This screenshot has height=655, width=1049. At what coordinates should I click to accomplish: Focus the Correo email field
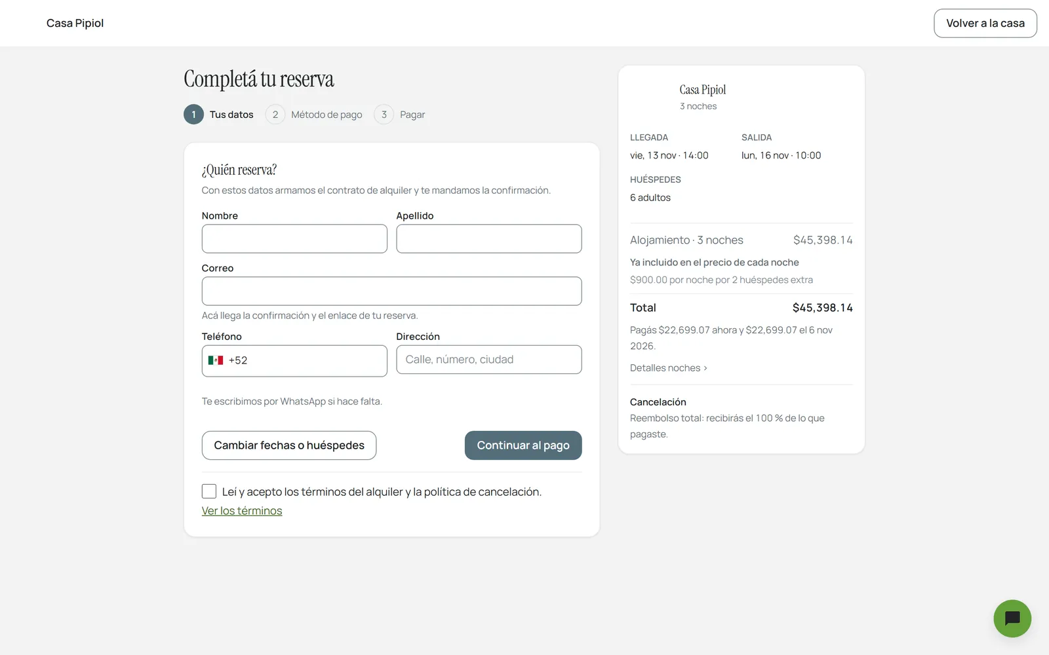[392, 291]
